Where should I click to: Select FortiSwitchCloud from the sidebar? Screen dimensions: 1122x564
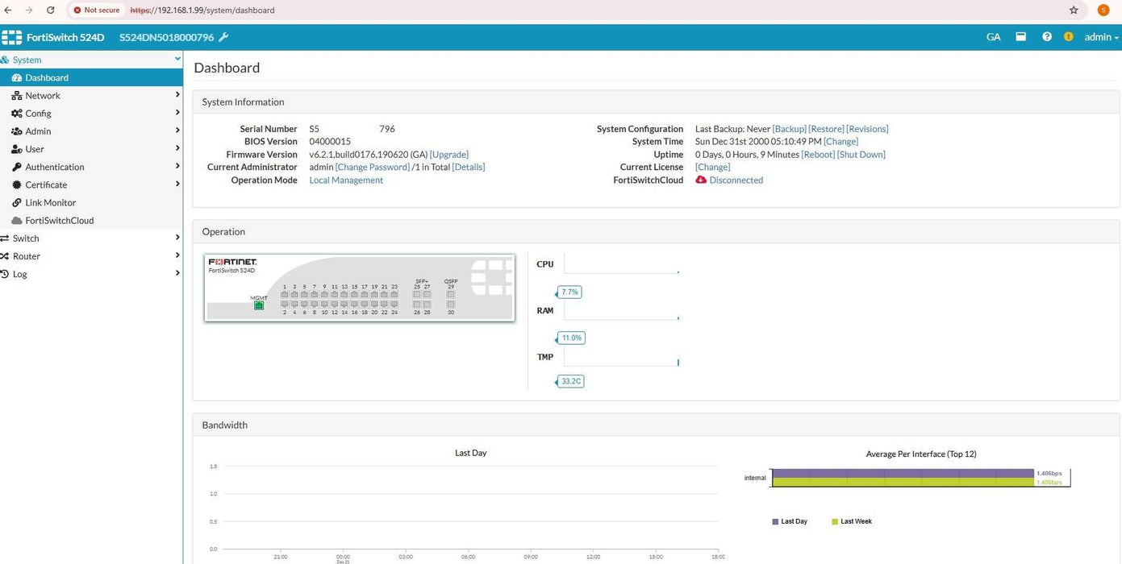[59, 221]
